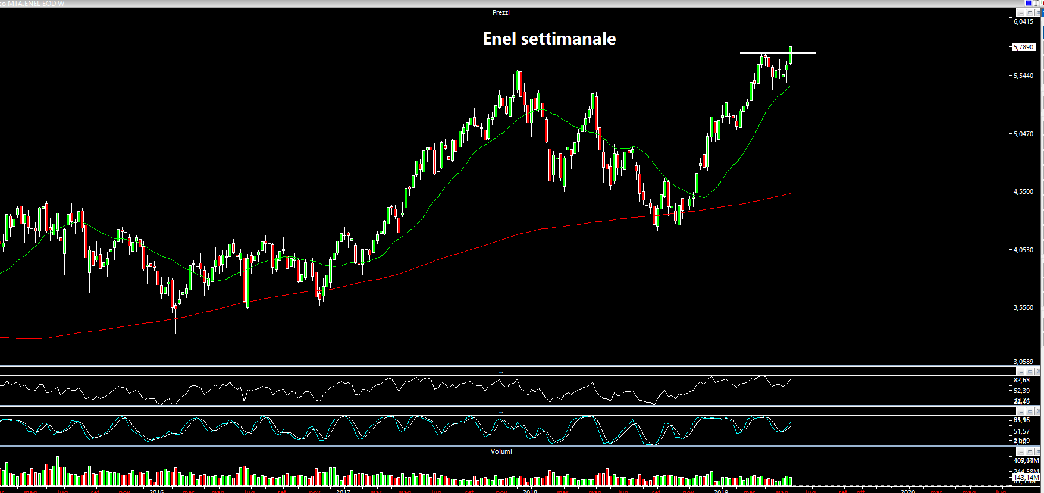1044x493 pixels.
Task: Select the 'Enel settimanale' chart label
Action: coord(549,39)
